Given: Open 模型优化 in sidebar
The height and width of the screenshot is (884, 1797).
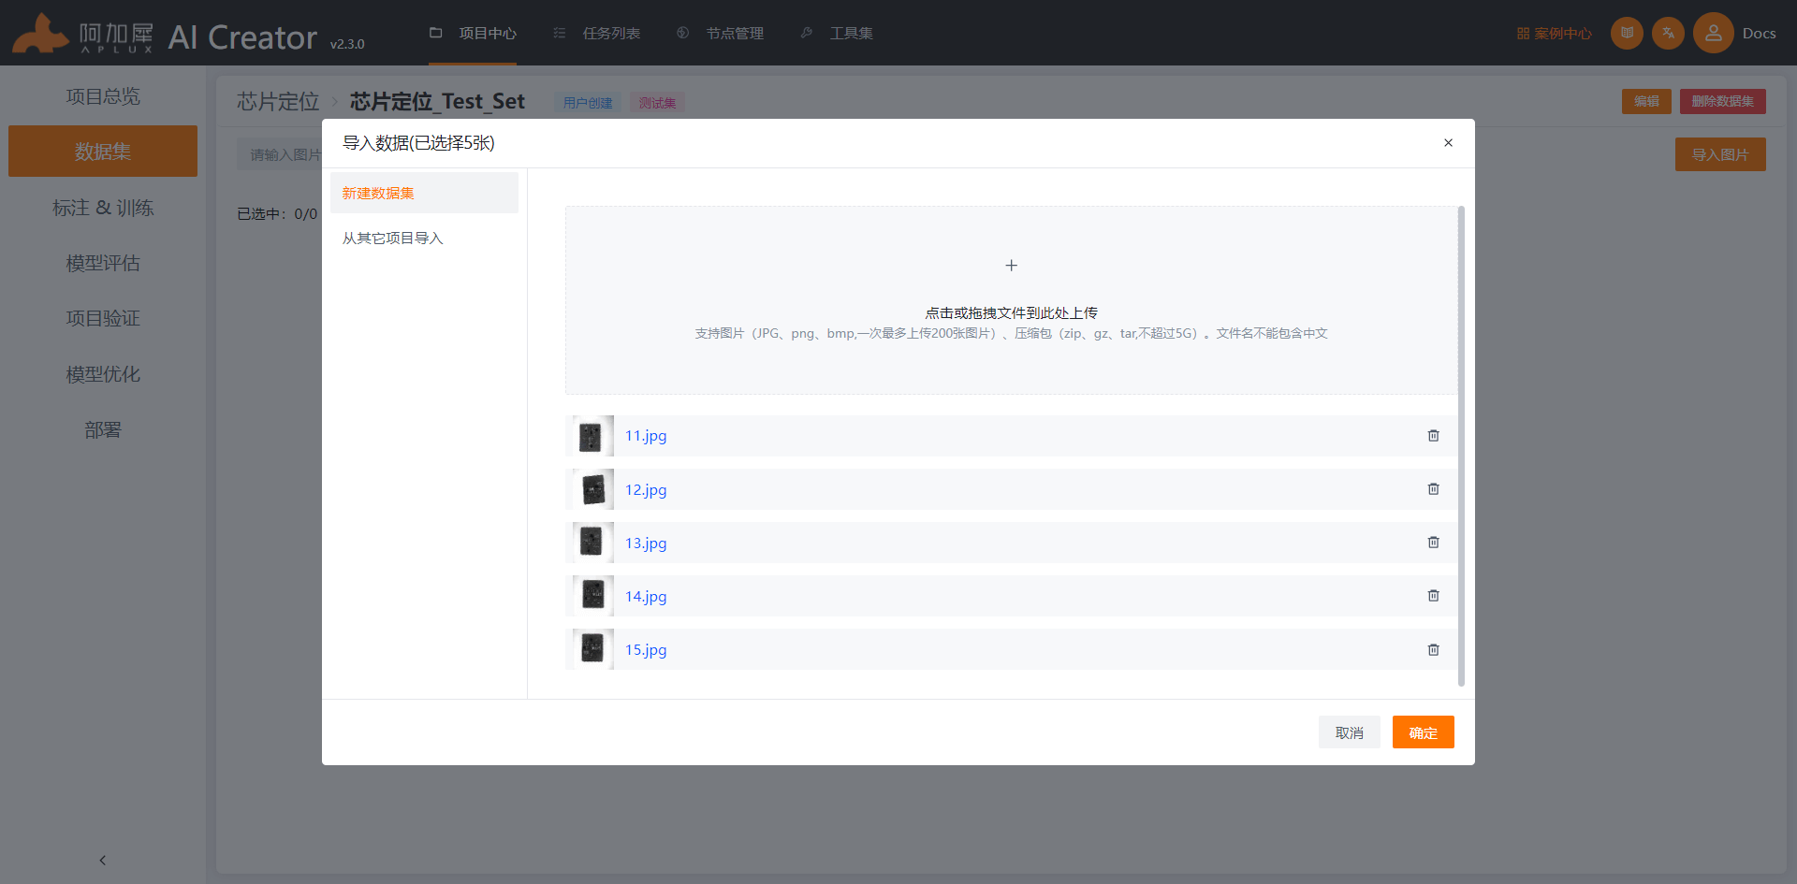Looking at the screenshot, I should coord(103,374).
